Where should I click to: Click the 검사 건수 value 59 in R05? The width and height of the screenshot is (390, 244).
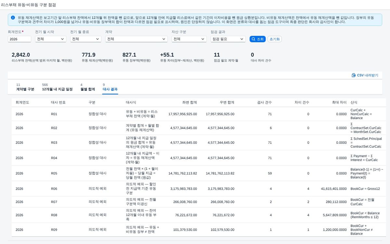[270, 173]
